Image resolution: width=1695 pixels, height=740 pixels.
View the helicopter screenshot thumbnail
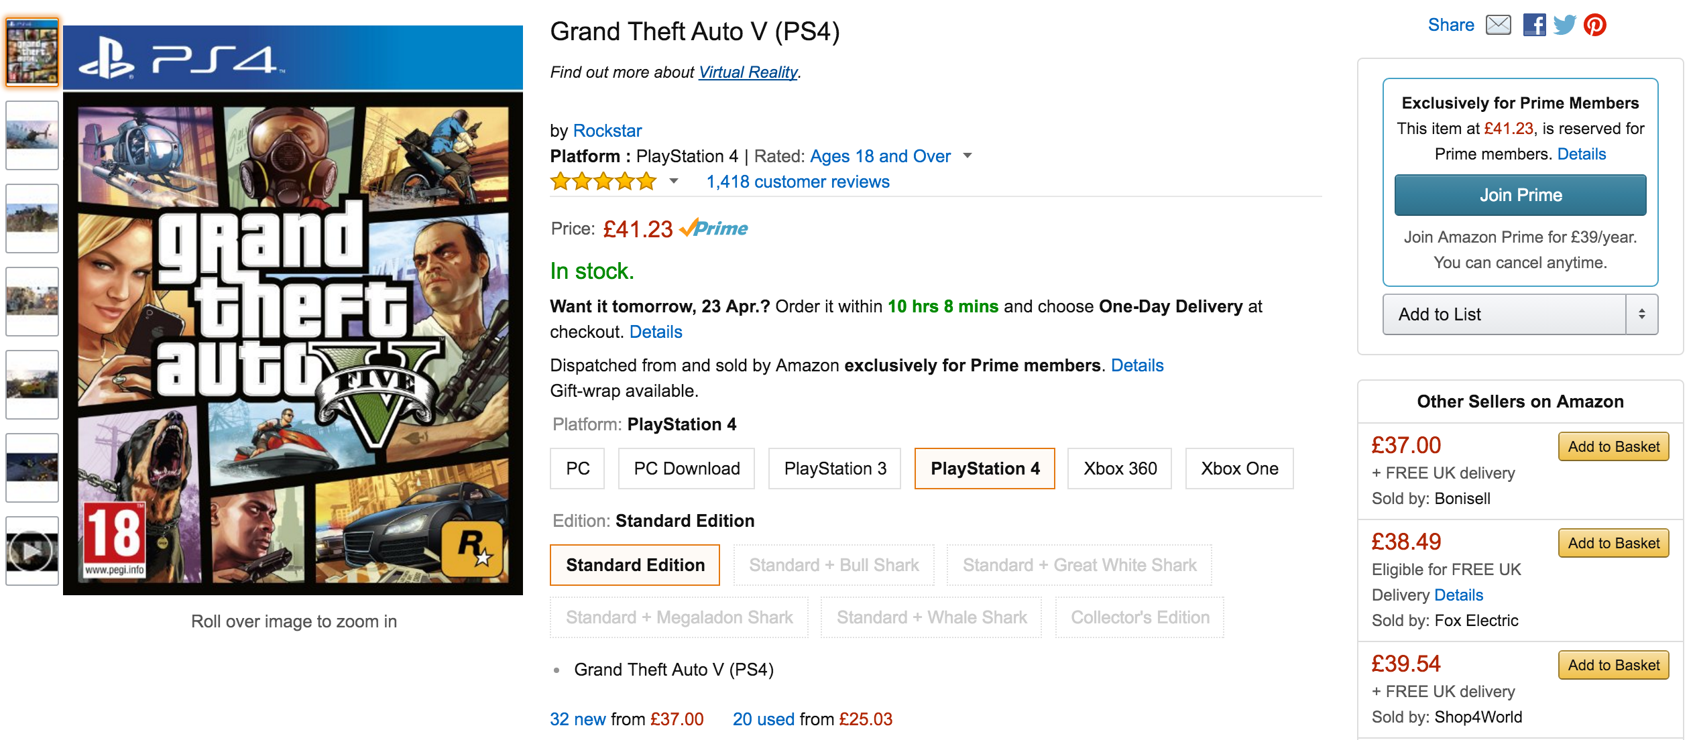point(32,135)
